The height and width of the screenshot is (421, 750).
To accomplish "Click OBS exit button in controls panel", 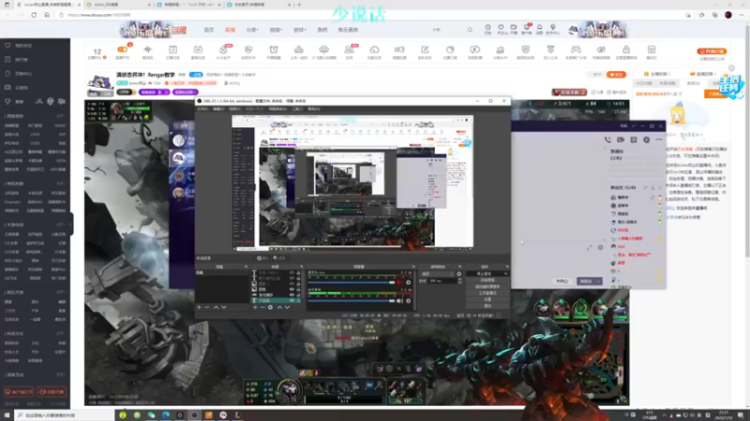I will 487,306.
